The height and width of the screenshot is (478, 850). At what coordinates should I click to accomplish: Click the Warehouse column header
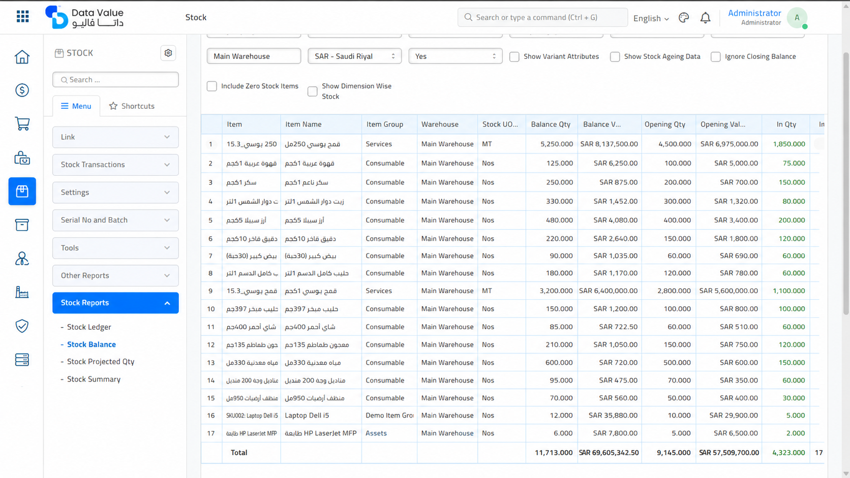point(447,124)
